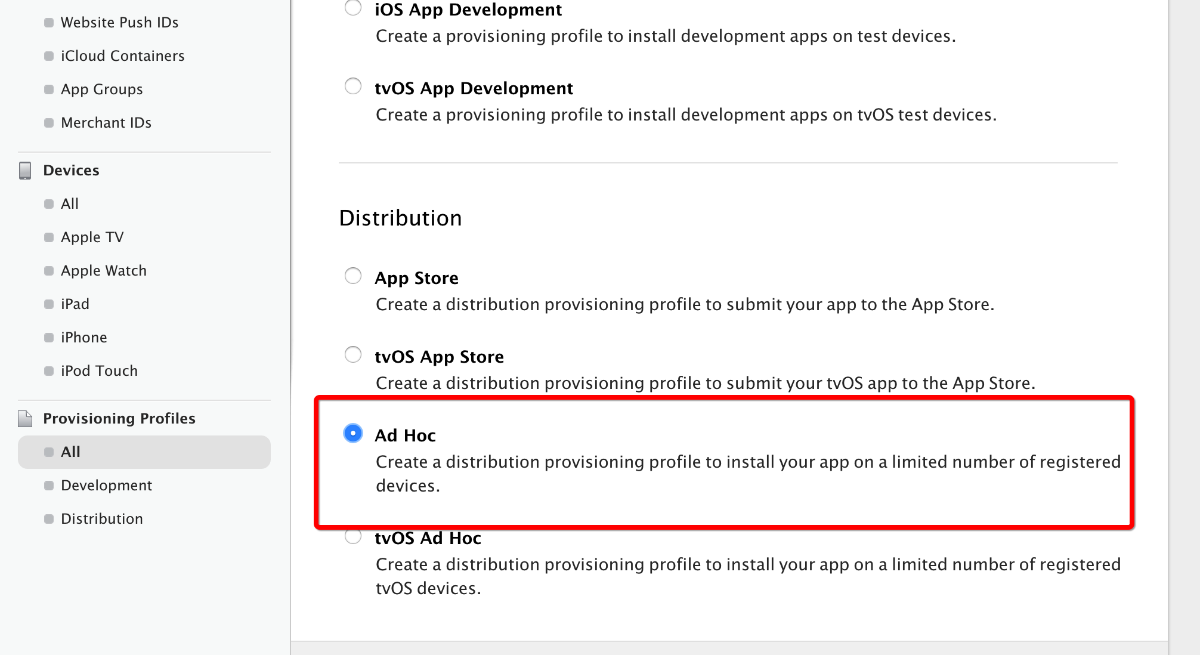Open Development provisioning profiles

tap(106, 486)
